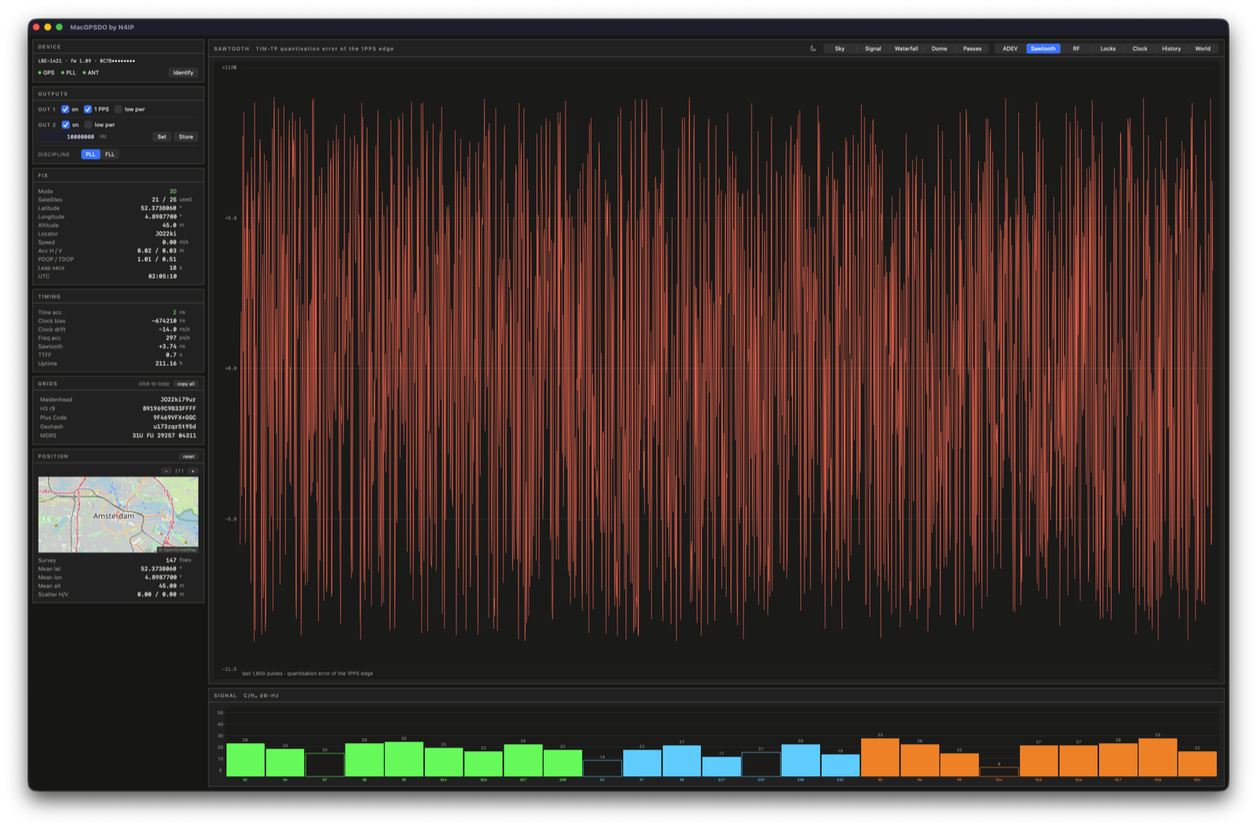Click the Longitude value 4.8987700
Screen dimensions: 1257x828
(x=161, y=217)
